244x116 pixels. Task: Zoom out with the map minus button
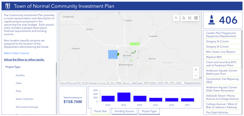(196, 76)
